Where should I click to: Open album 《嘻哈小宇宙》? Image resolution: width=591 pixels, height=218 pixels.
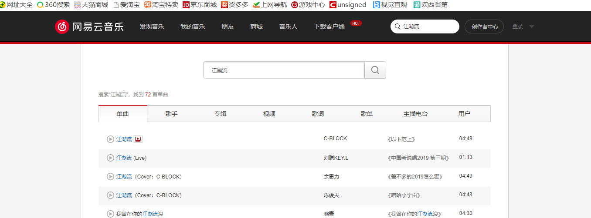click(x=404, y=195)
